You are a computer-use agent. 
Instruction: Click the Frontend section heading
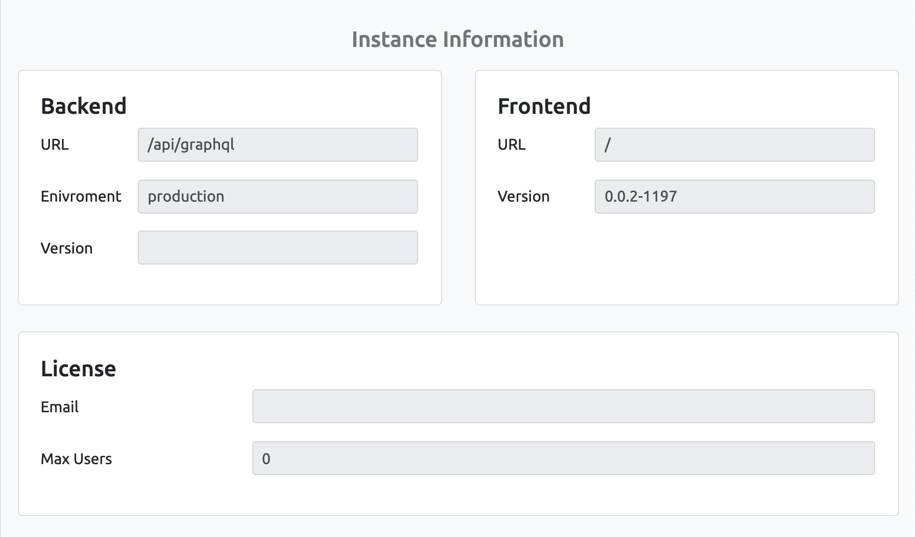point(543,106)
